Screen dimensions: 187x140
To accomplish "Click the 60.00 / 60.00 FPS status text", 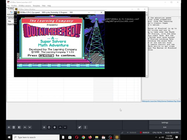I will [172, 132].
